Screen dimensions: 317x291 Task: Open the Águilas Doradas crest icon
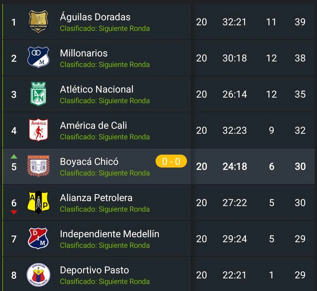point(38,21)
